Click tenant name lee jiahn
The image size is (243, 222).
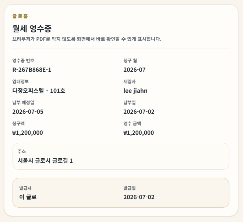(135, 91)
